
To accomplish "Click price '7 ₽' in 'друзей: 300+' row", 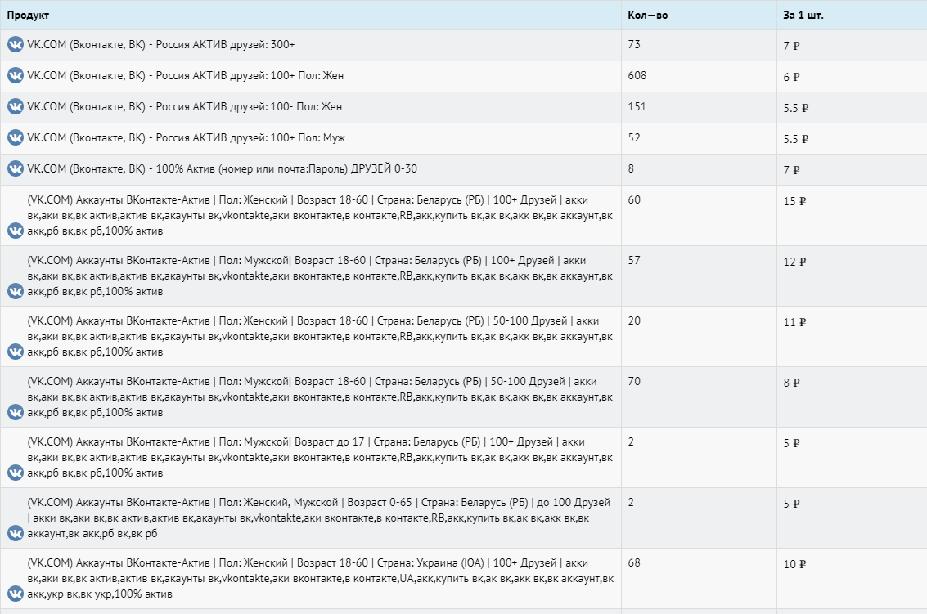I will pos(792,46).
